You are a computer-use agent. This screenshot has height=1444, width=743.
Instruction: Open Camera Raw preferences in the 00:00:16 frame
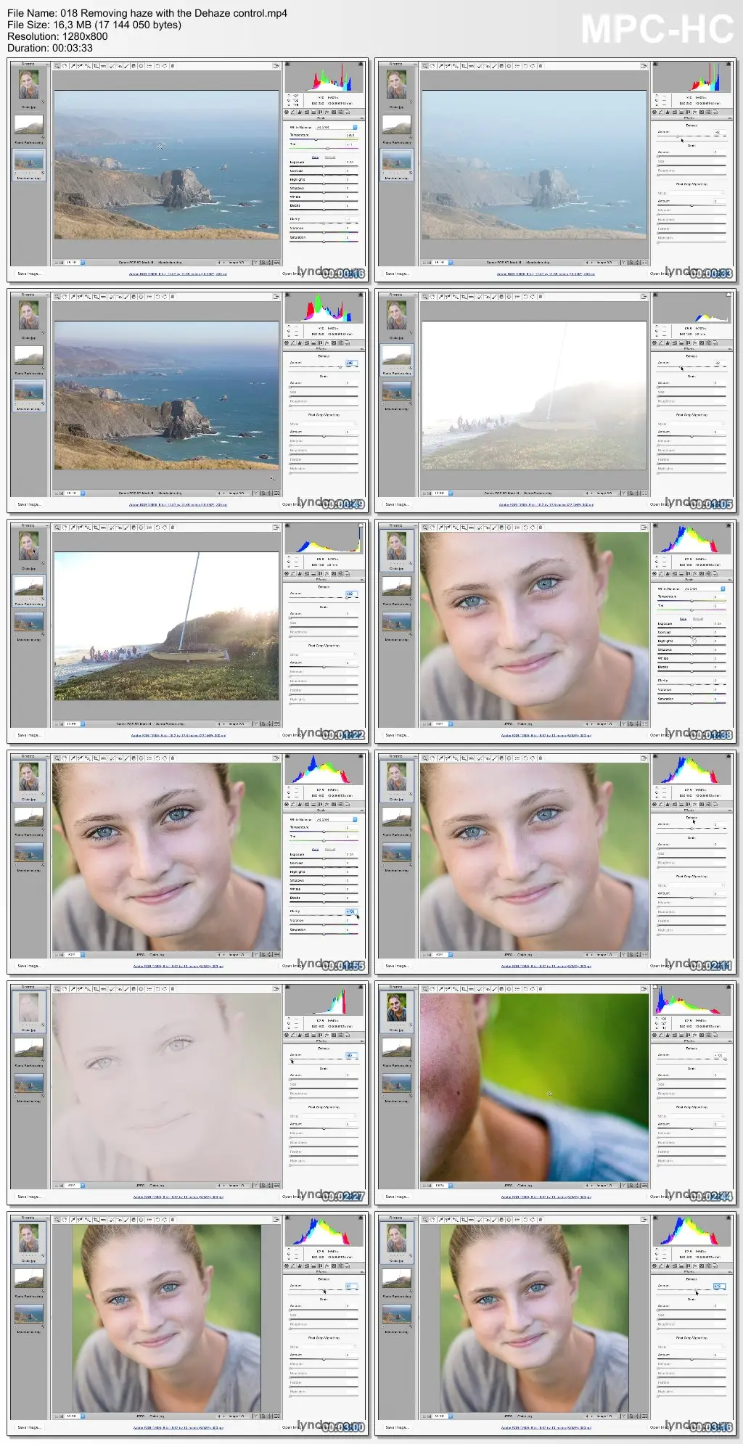[149, 66]
